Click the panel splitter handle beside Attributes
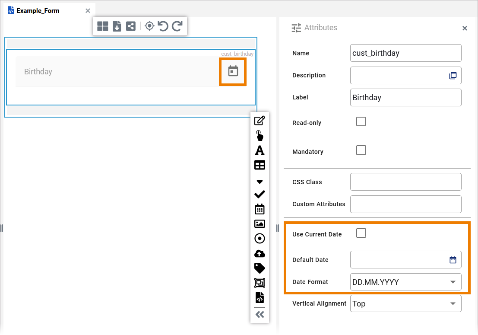 277,228
